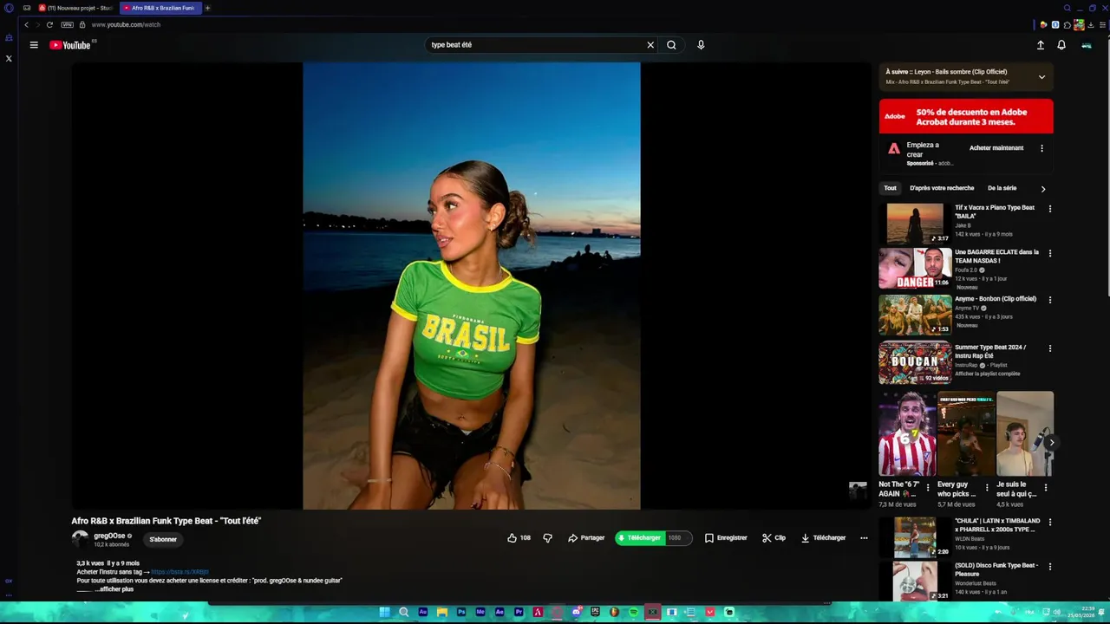
Task: Open Photoshop from the taskbar
Action: pos(461,612)
